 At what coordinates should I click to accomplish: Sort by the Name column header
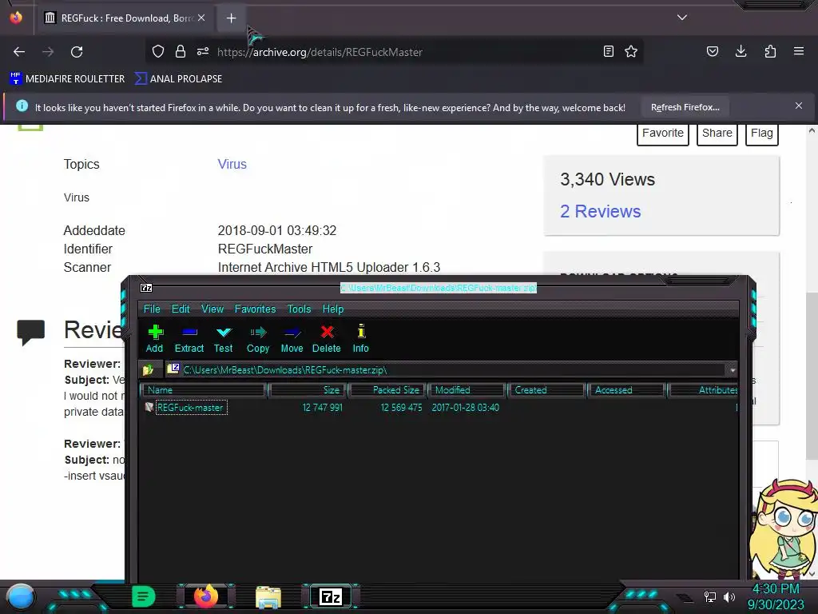[x=204, y=390]
